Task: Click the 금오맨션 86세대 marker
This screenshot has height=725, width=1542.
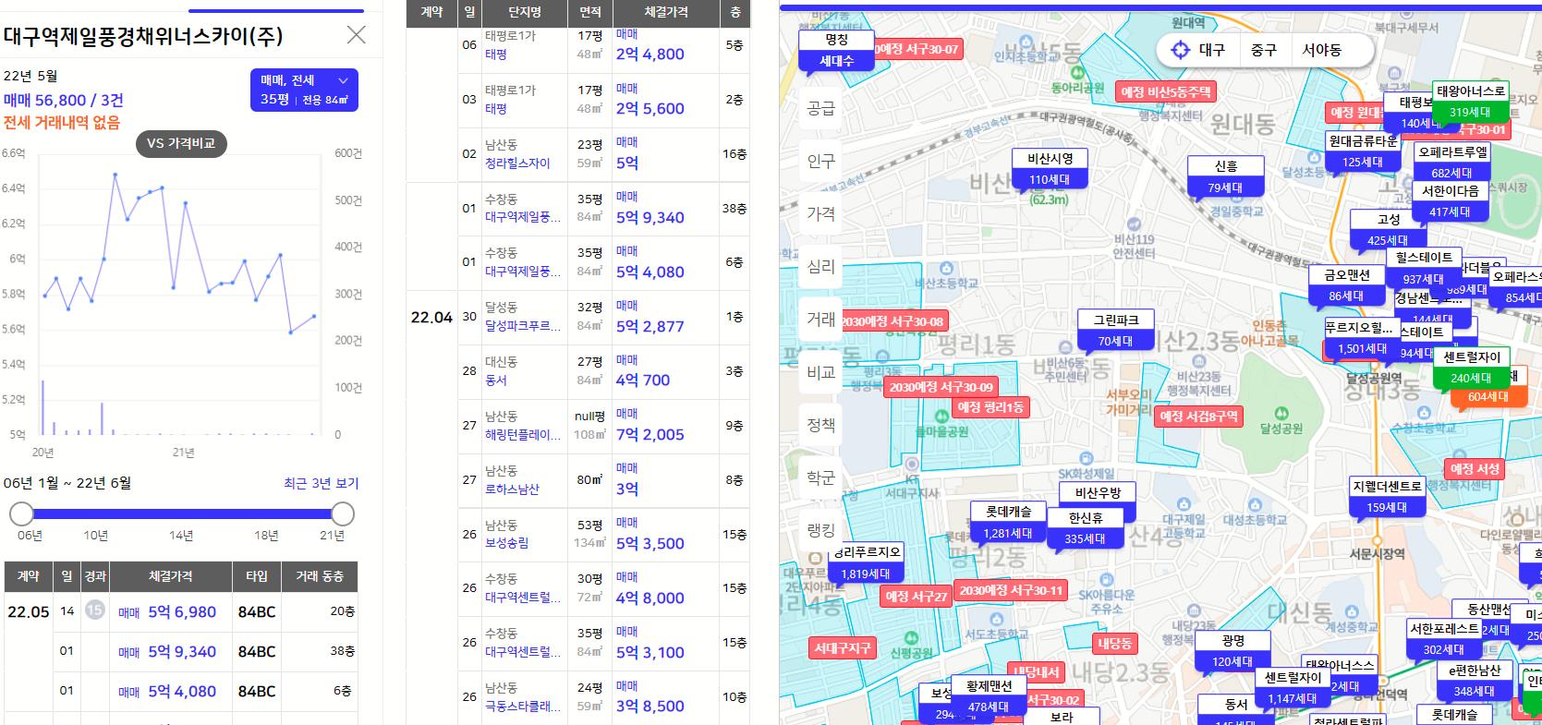Action: [1346, 285]
